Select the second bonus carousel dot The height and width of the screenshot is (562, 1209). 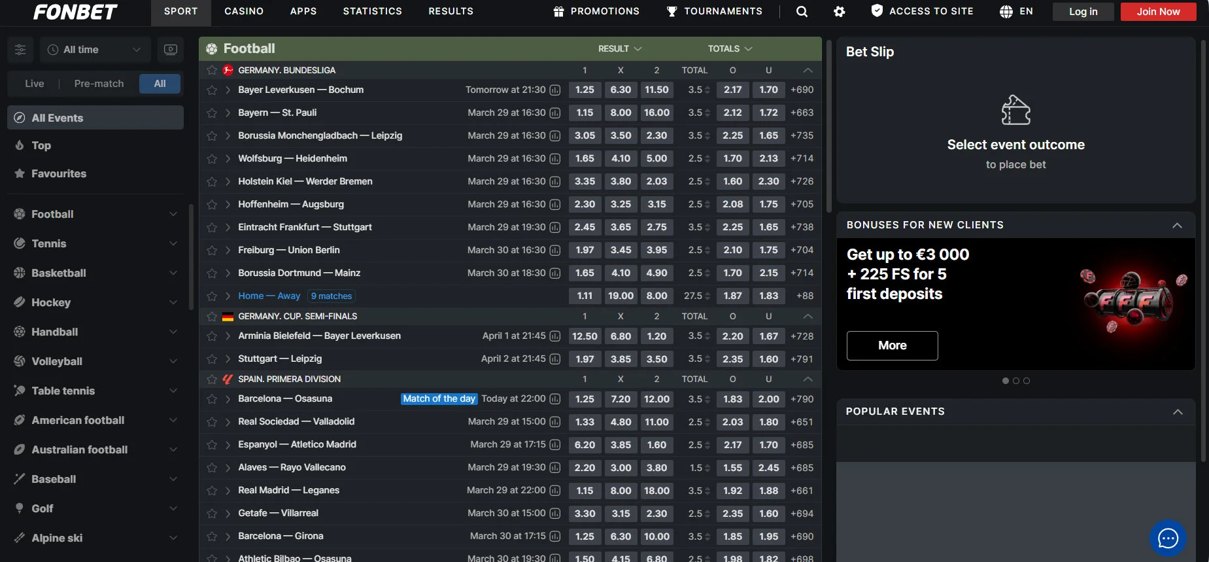(1016, 381)
